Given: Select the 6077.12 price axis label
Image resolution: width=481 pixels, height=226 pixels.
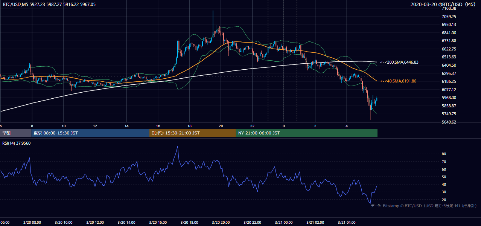Looking at the screenshot, I should [449, 90].
